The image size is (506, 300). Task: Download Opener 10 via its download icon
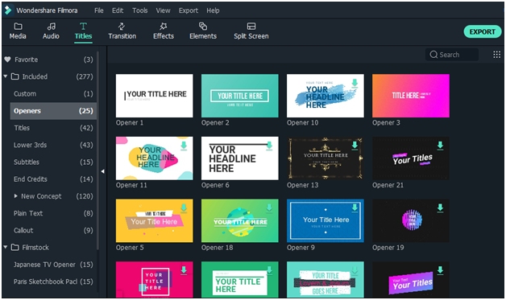355,83
